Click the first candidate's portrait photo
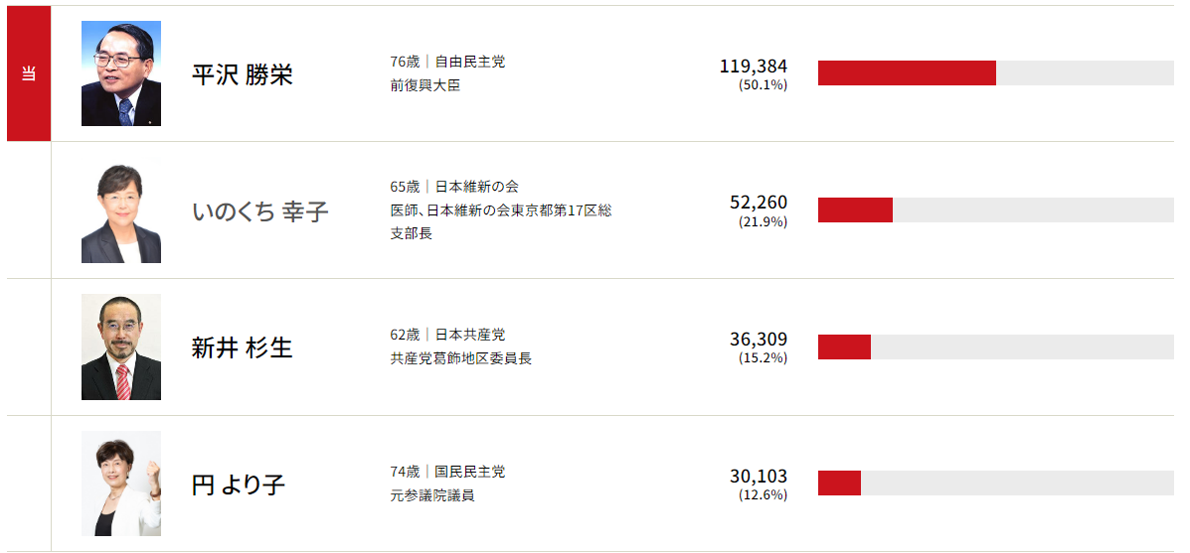1190x553 pixels. 121,73
